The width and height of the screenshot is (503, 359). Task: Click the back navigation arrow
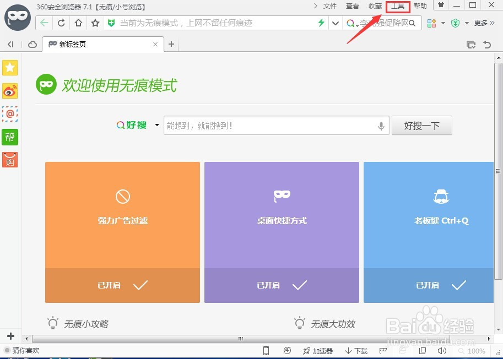(44, 23)
